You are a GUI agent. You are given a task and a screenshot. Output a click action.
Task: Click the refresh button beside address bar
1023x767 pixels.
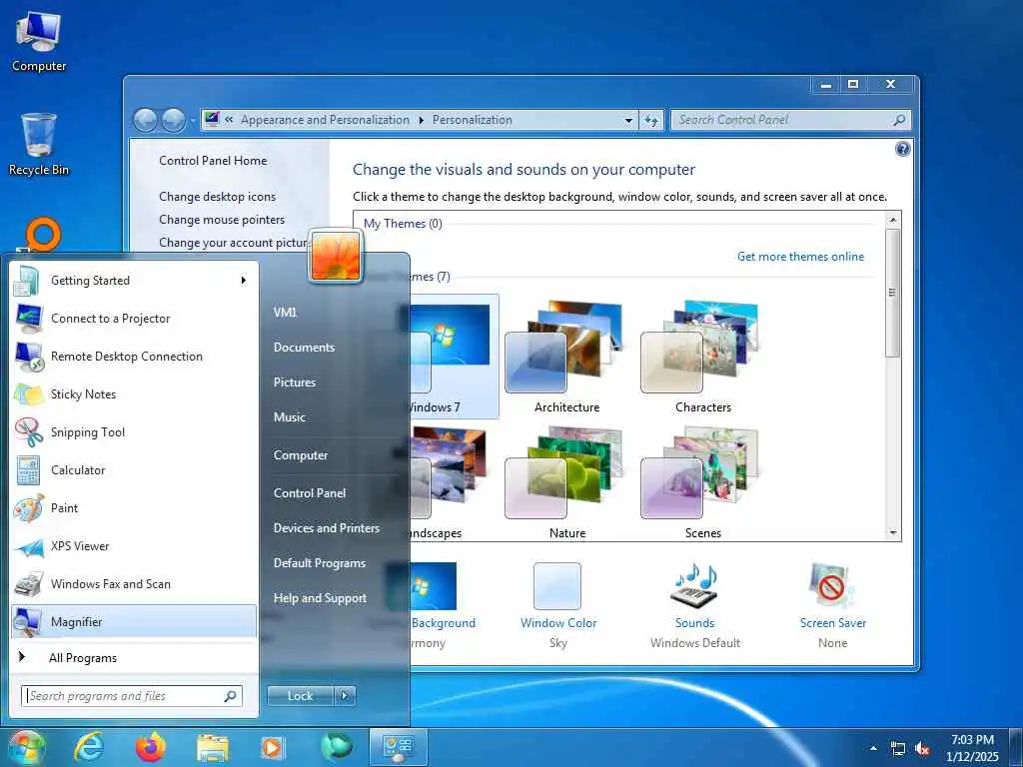[x=651, y=120]
